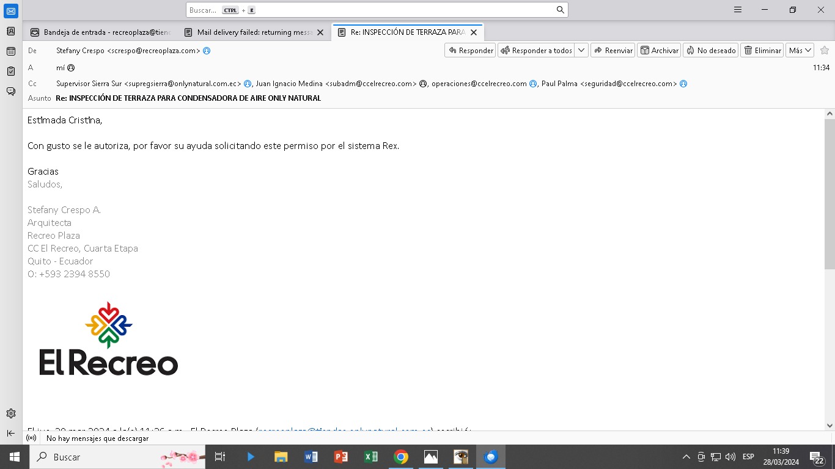
Task: Click the message scrollbar down arrow
Action: [829, 426]
